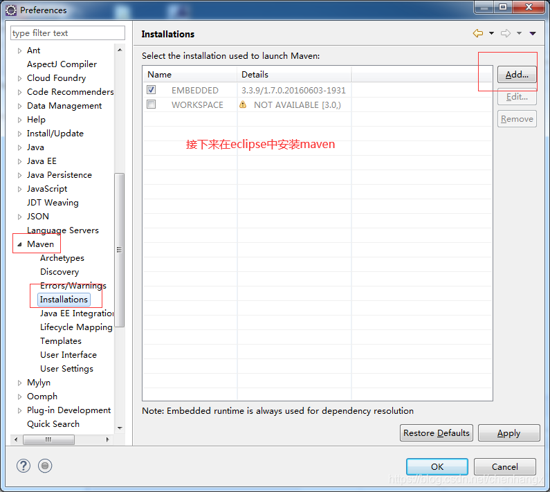Expand the Plug-in Development node
The image size is (550, 492).
pyautogui.click(x=19, y=410)
